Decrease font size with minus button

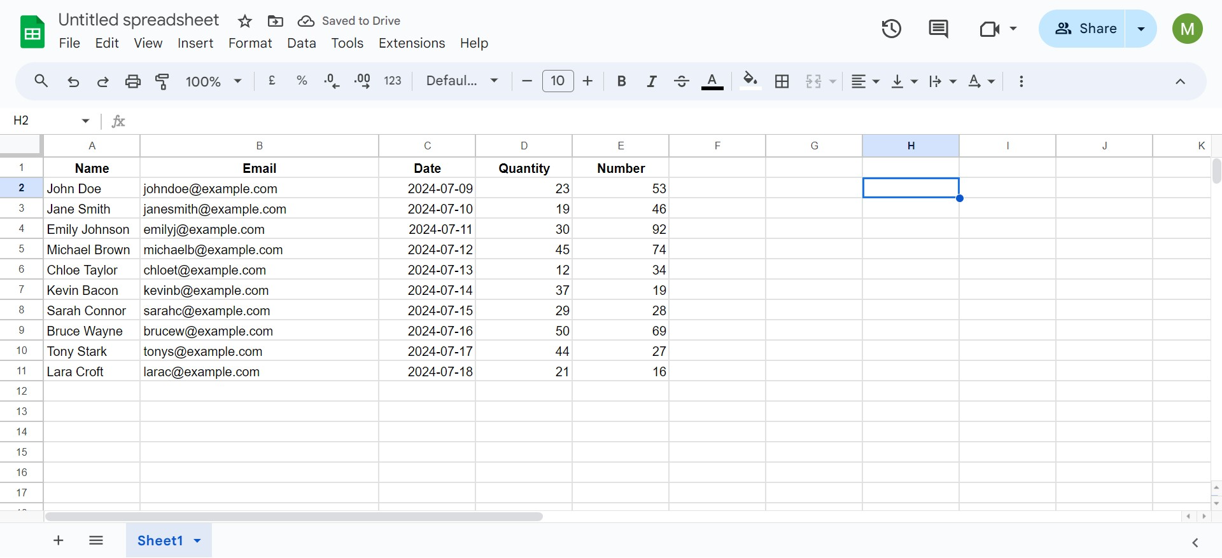click(x=527, y=81)
